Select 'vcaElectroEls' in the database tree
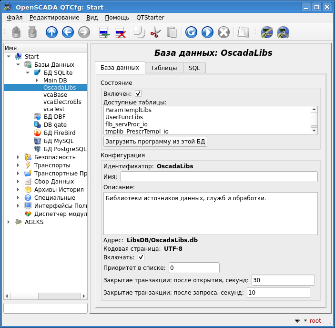The image size is (335, 328). 62,102
